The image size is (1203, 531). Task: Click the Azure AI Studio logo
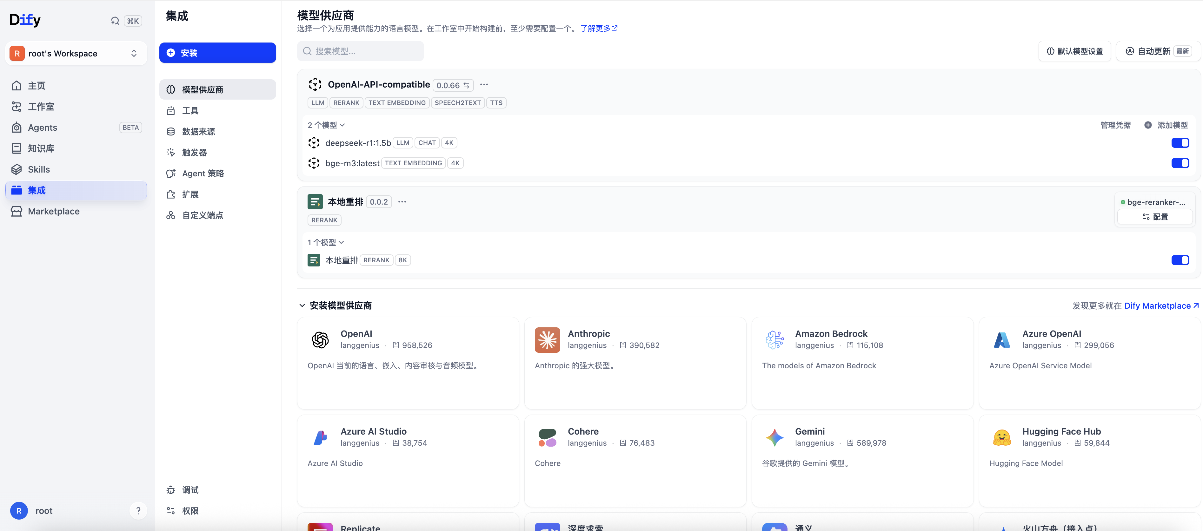coord(320,438)
